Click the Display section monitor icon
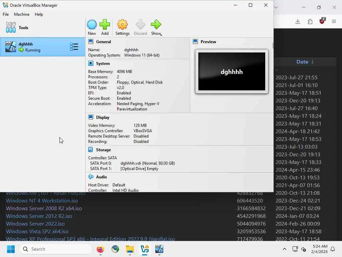Viewport: 342px width, 257px height. (x=91, y=117)
